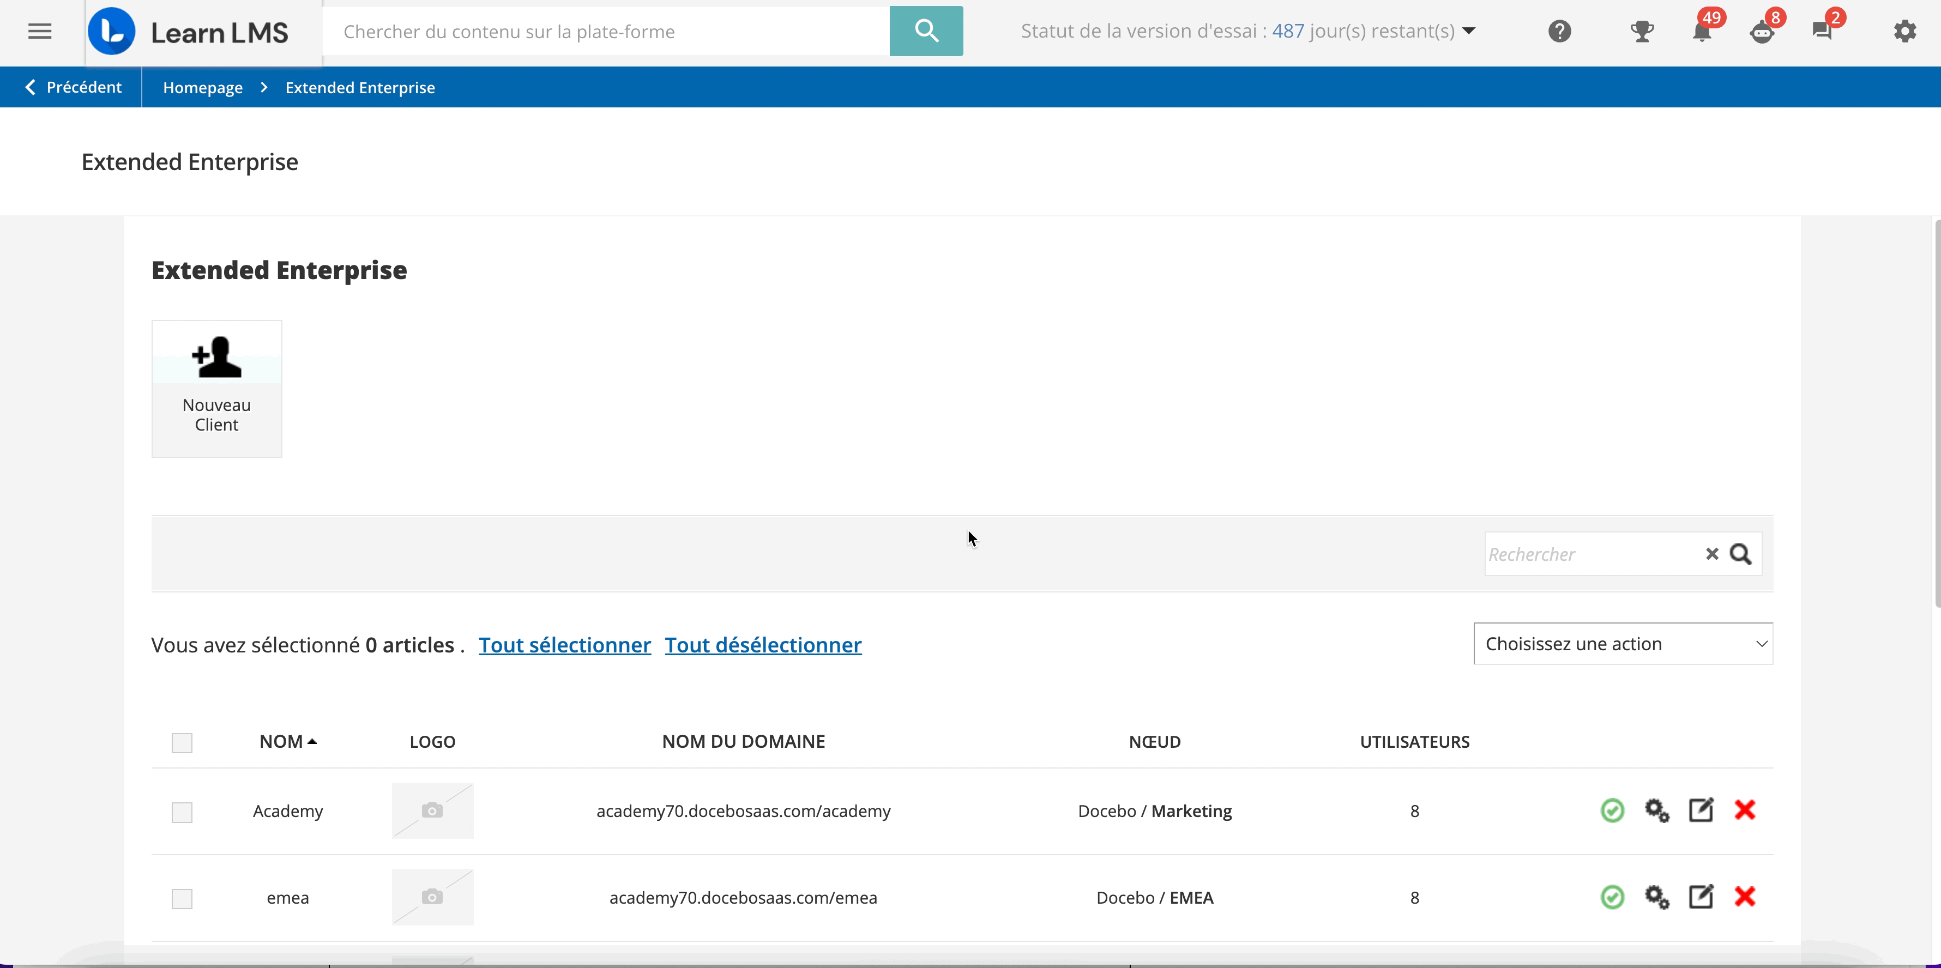Go back with Précédent

pyautogui.click(x=73, y=87)
